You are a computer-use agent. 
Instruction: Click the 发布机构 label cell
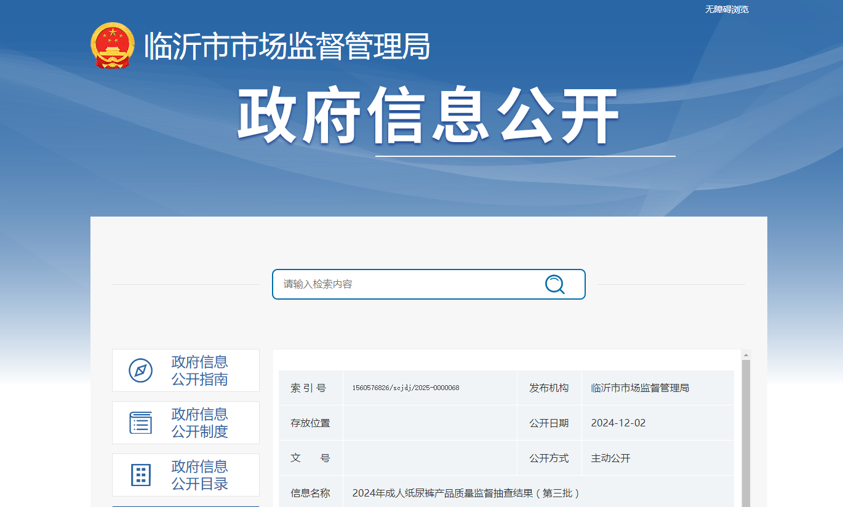pyautogui.click(x=549, y=388)
